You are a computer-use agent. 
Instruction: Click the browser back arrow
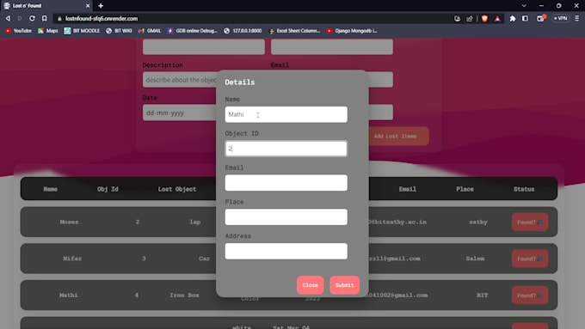click(8, 18)
